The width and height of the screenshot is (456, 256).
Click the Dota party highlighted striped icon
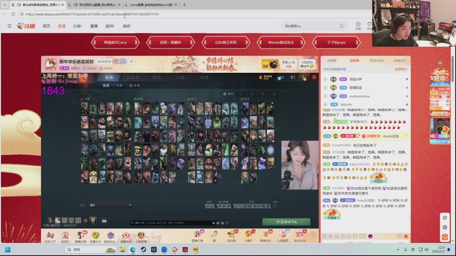coord(93,221)
